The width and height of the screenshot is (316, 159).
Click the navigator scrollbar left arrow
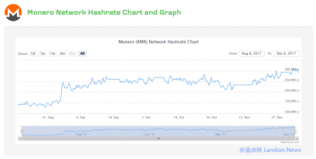click(x=20, y=138)
